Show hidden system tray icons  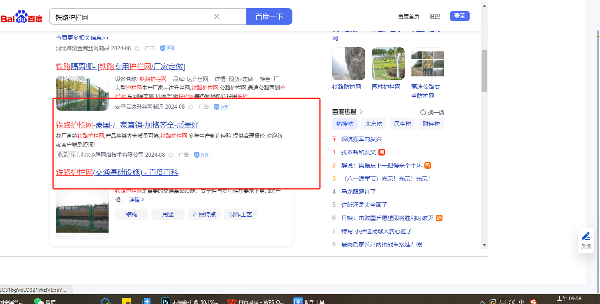[x=482, y=302]
